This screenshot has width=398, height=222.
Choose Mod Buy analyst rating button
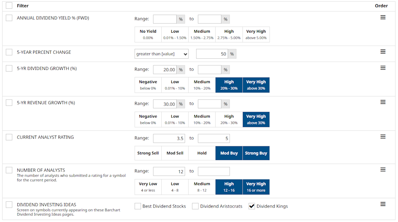[x=229, y=153]
